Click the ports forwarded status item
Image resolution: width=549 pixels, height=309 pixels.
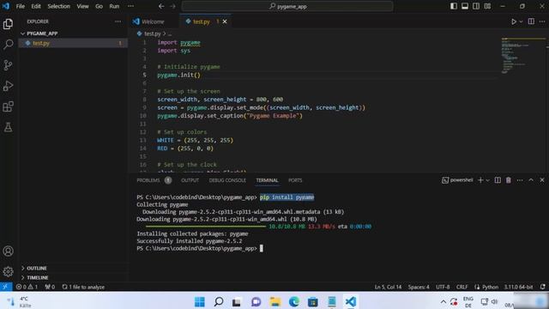pos(50,287)
